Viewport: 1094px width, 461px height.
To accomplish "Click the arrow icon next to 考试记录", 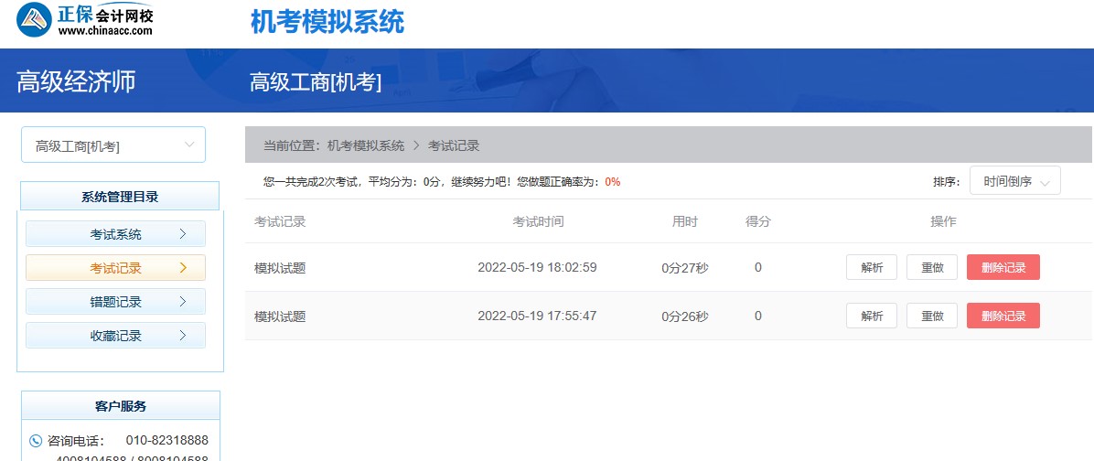I will click(x=183, y=268).
